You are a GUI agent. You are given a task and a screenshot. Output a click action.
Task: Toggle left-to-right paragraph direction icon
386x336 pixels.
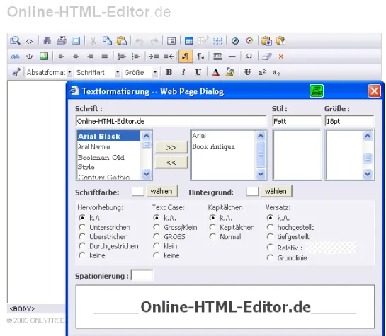click(x=186, y=57)
